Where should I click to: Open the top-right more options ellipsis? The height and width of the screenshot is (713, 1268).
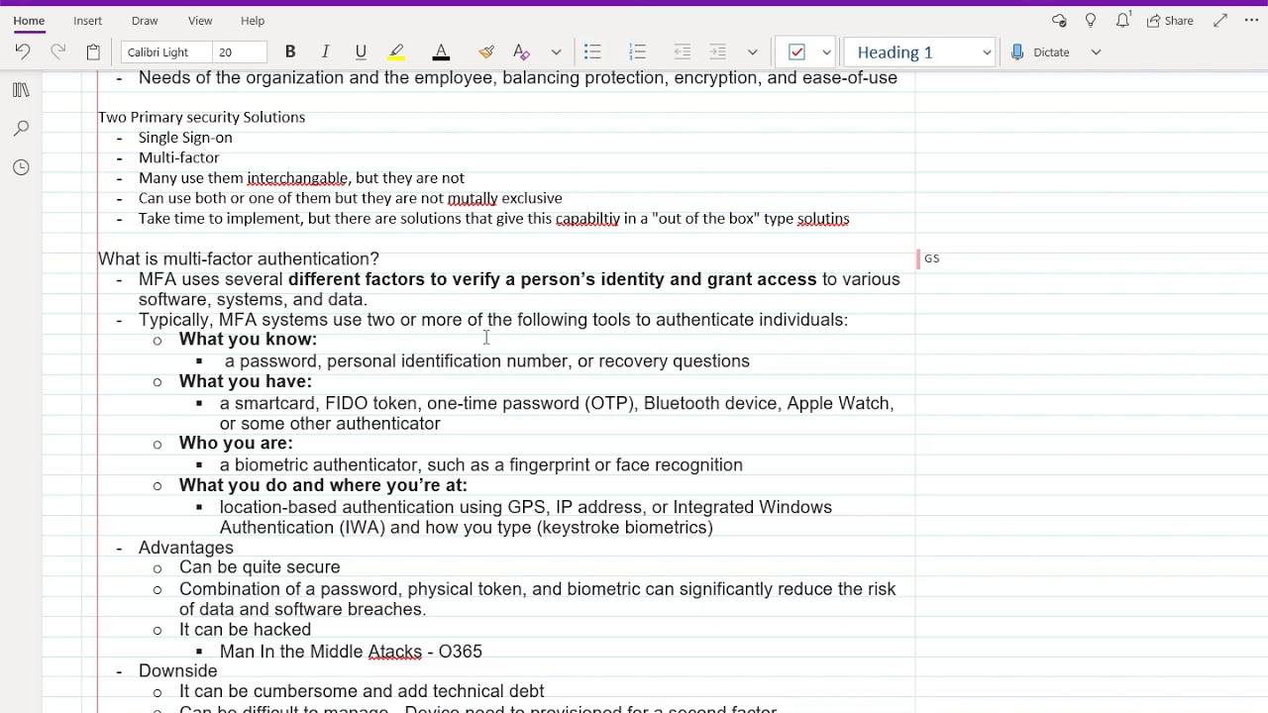click(x=1249, y=20)
